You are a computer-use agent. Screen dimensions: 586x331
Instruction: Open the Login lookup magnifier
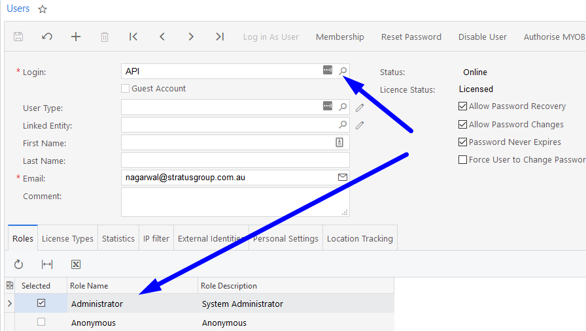click(343, 71)
